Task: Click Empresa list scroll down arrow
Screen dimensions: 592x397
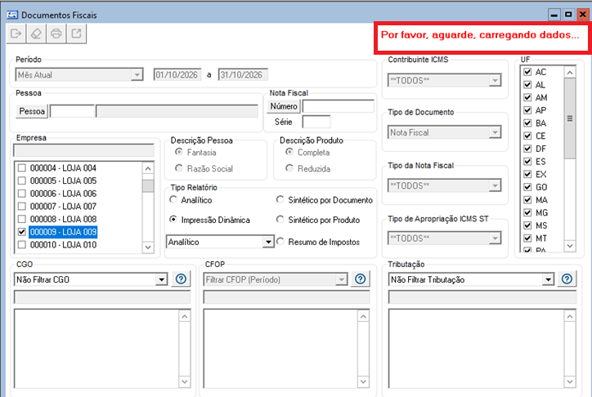Action: pos(148,247)
